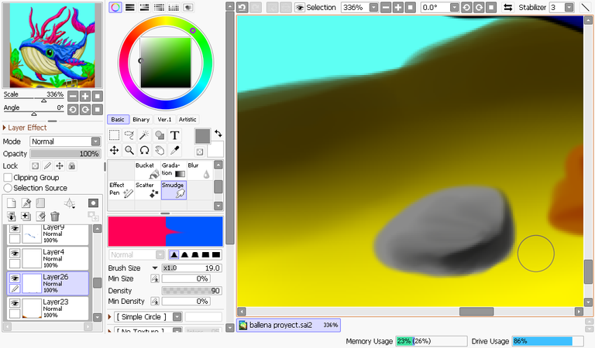Open the zoom percentage dropdown

(373, 7)
